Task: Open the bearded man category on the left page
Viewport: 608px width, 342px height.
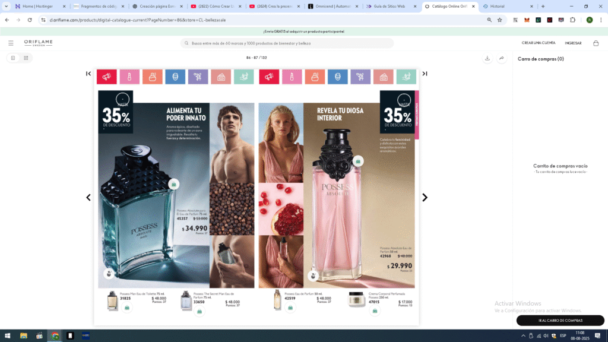Action: click(175, 77)
